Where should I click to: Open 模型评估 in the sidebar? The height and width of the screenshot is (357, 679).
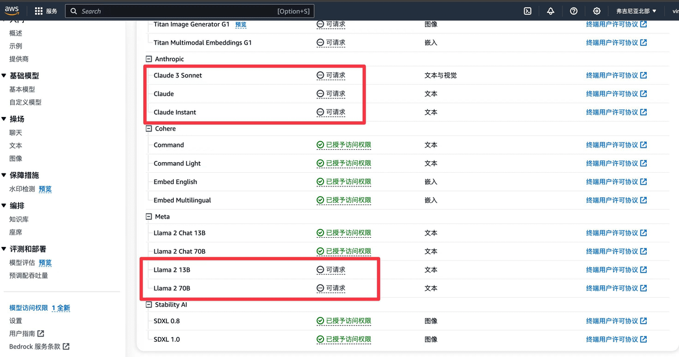click(x=22, y=263)
